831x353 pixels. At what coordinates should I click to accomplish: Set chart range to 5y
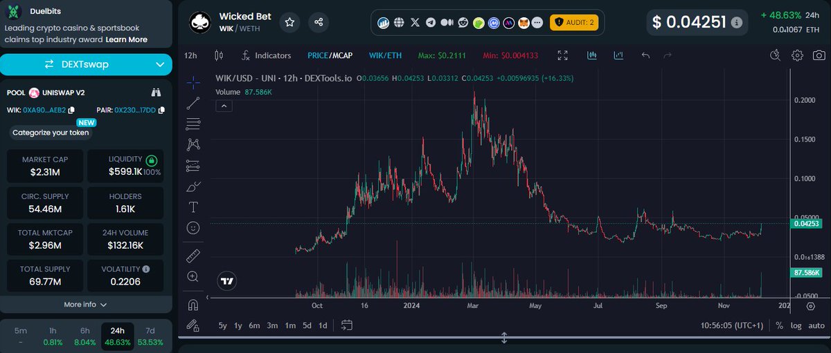222,325
